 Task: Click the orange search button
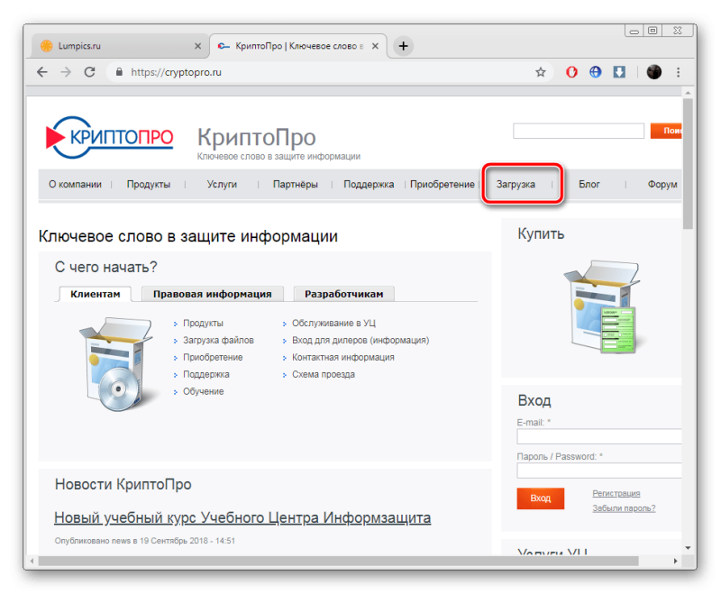(666, 131)
